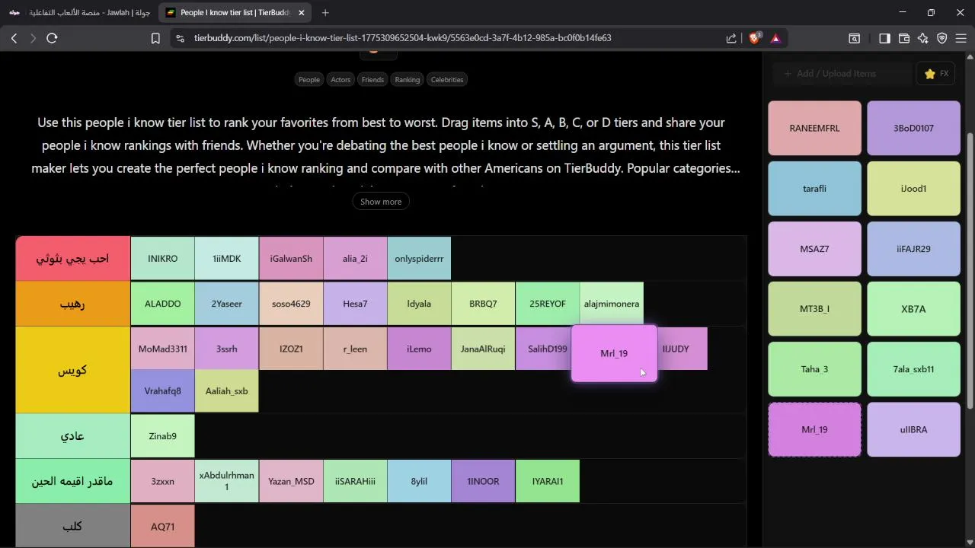Image resolution: width=975 pixels, height=548 pixels.
Task: Click the Actors category tag
Action: click(x=340, y=79)
